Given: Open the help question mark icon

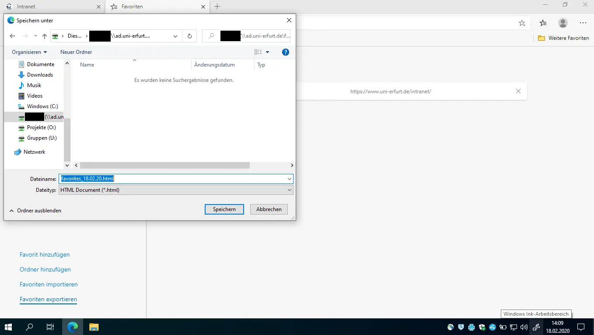Looking at the screenshot, I should [x=285, y=52].
